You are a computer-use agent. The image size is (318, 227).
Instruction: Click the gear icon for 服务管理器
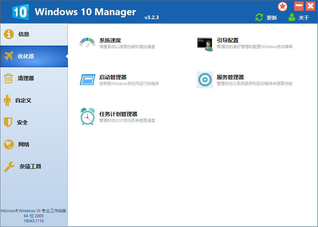[205, 80]
